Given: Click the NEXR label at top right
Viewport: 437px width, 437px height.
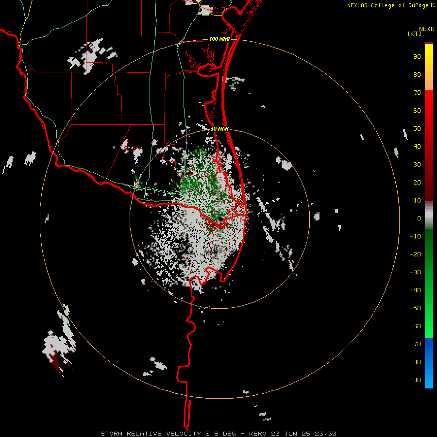Looking at the screenshot, I should click(x=427, y=29).
